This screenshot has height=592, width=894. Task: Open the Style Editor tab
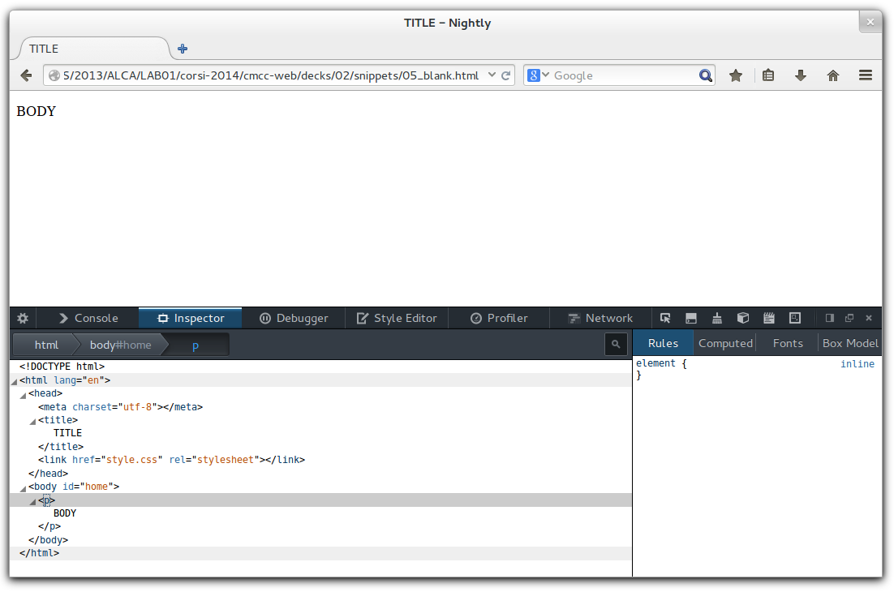[397, 318]
